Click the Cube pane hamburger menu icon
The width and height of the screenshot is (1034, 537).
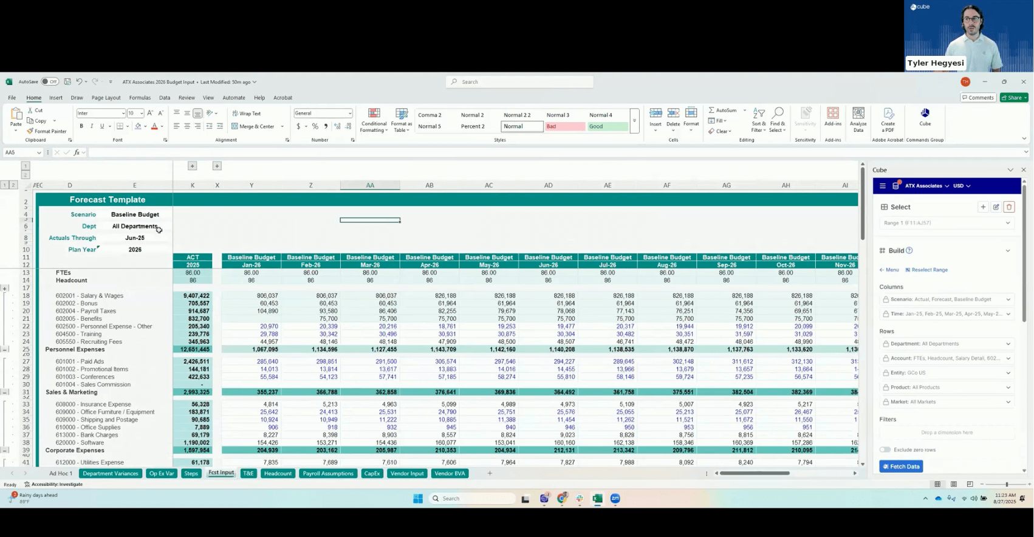click(883, 186)
